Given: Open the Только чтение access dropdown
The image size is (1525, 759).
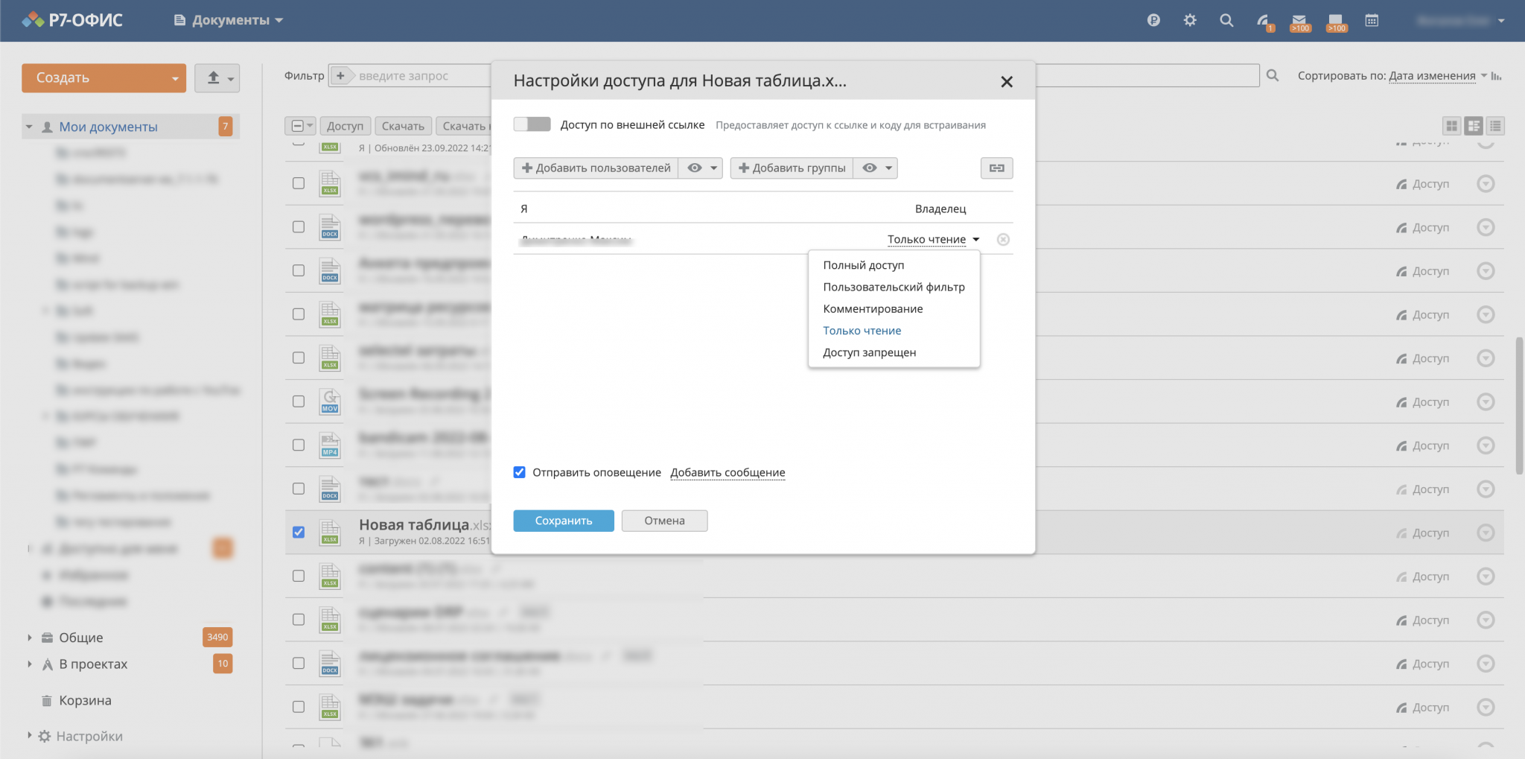Looking at the screenshot, I should tap(932, 240).
